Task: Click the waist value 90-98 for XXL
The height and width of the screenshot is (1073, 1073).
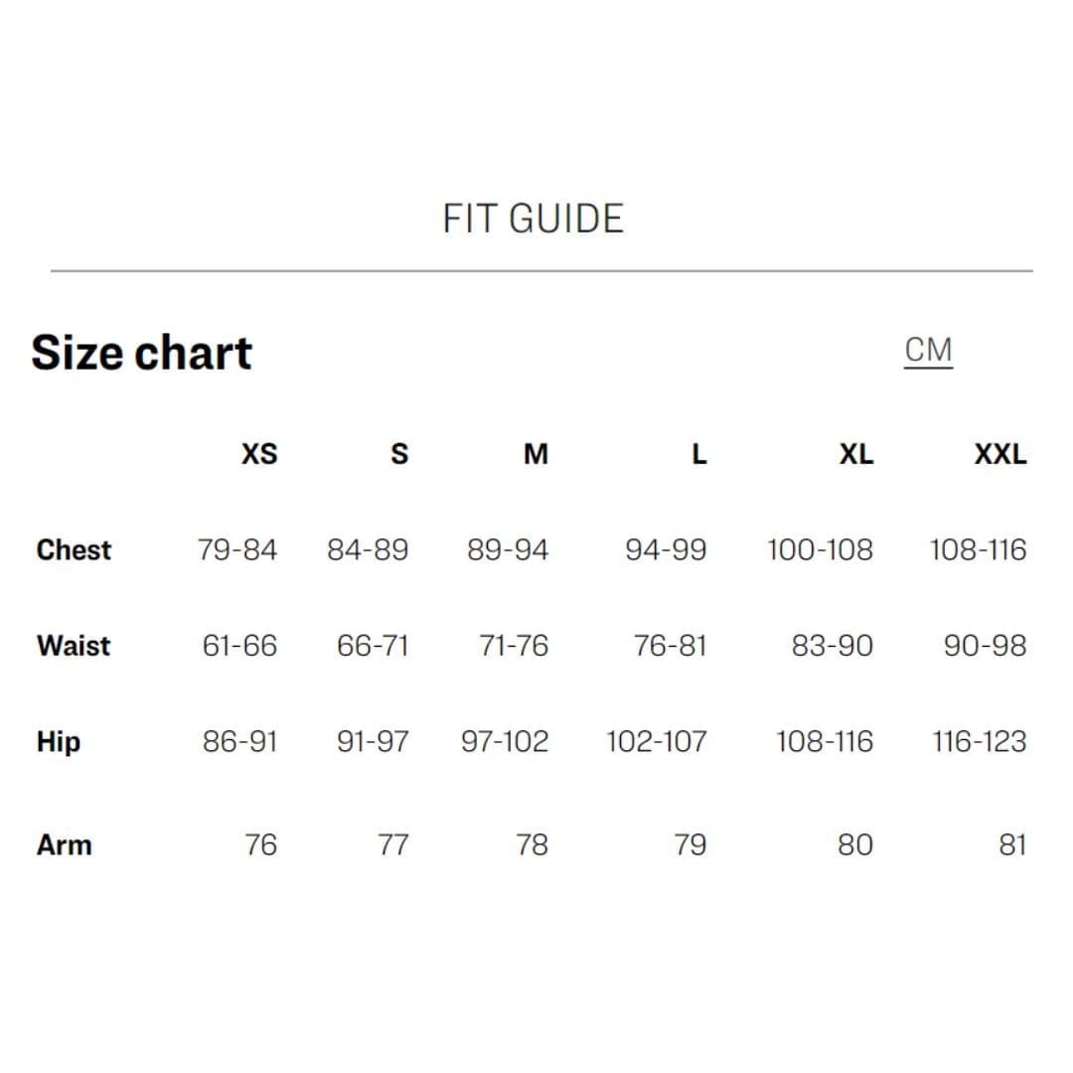Action: pyautogui.click(x=985, y=646)
